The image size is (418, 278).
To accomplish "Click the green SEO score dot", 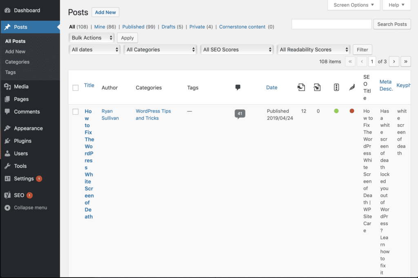I will point(336,111).
